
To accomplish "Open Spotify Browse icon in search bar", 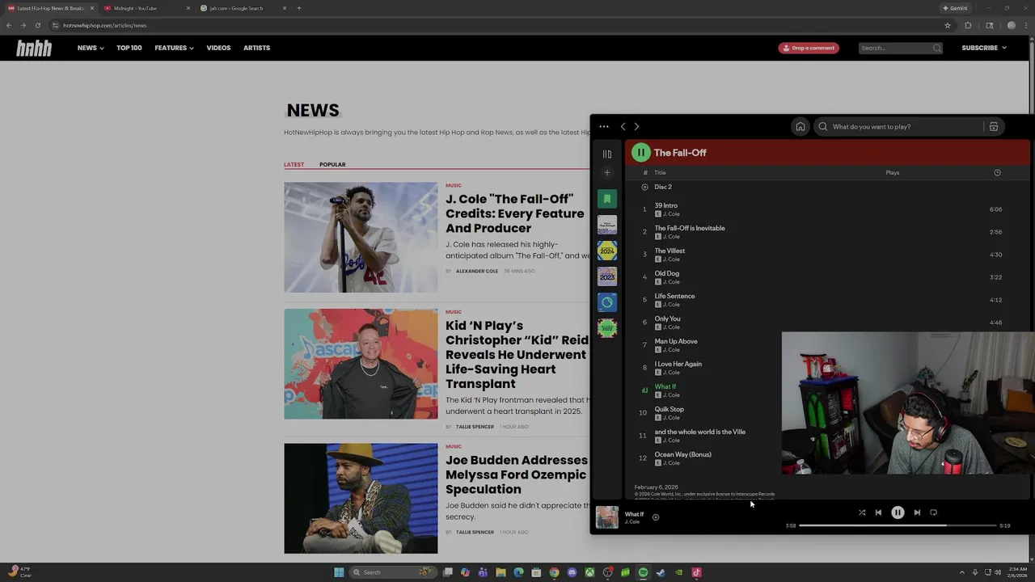I will [994, 126].
